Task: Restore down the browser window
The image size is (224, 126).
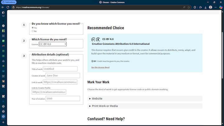Action: click(214, 2)
